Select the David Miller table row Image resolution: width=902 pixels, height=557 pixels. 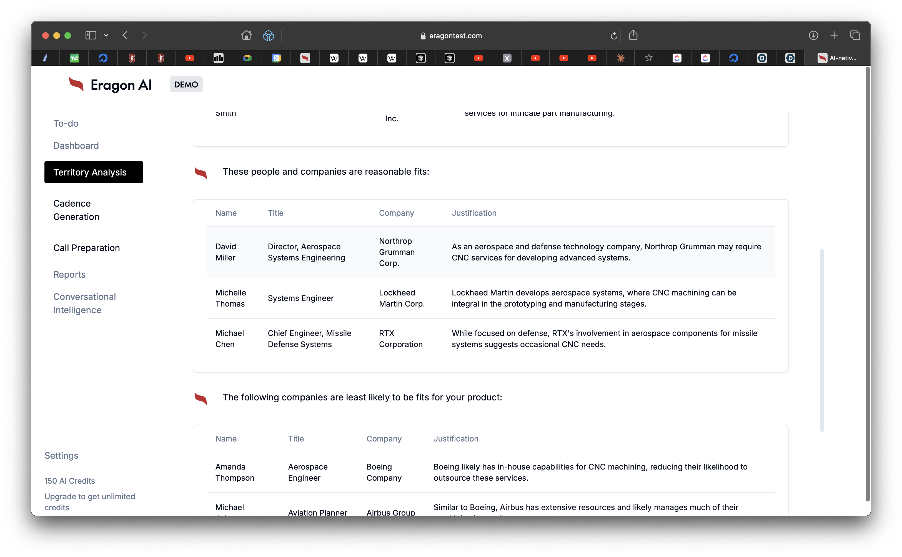(x=490, y=252)
